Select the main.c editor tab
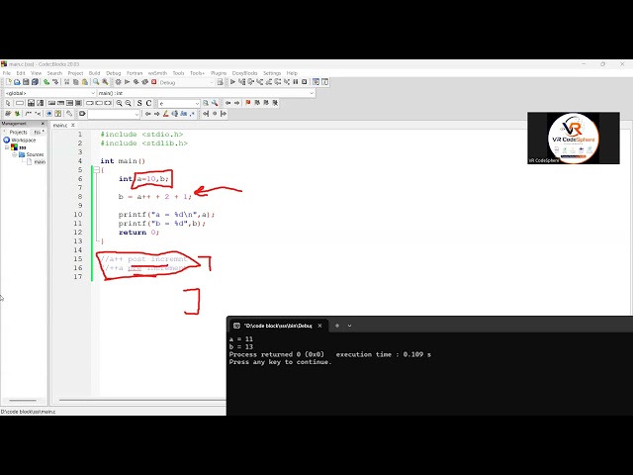 60,126
